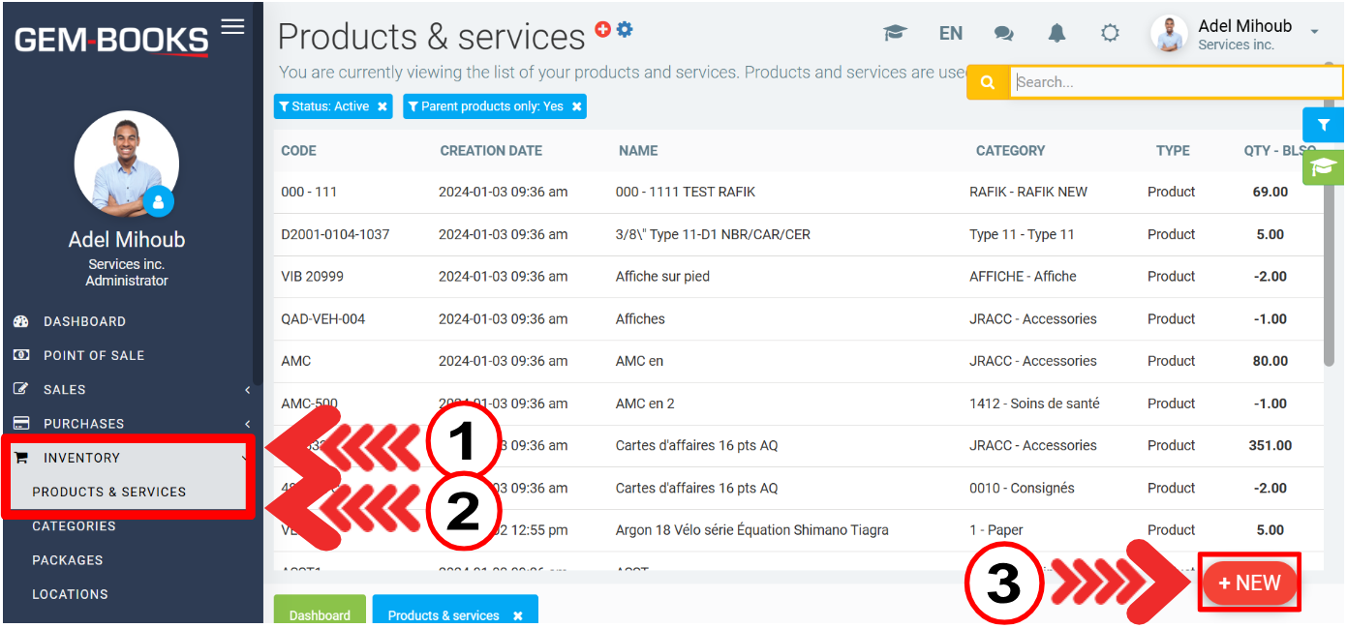
Task: Click the yellow search magnifier icon
Action: click(x=988, y=82)
